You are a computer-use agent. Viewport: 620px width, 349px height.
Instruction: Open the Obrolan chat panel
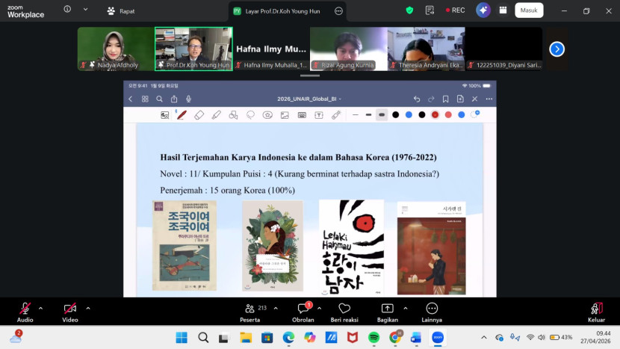[303, 312]
